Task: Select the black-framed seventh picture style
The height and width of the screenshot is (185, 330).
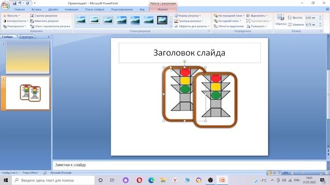Action: click(162, 20)
